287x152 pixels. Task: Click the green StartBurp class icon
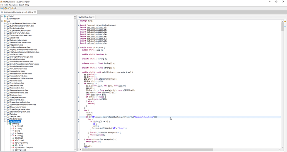point(10,124)
